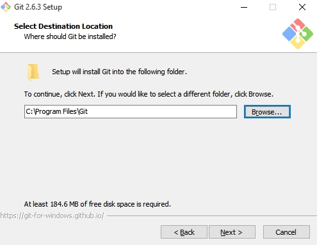Click the yellow diamond of Git logo

click(x=298, y=43)
